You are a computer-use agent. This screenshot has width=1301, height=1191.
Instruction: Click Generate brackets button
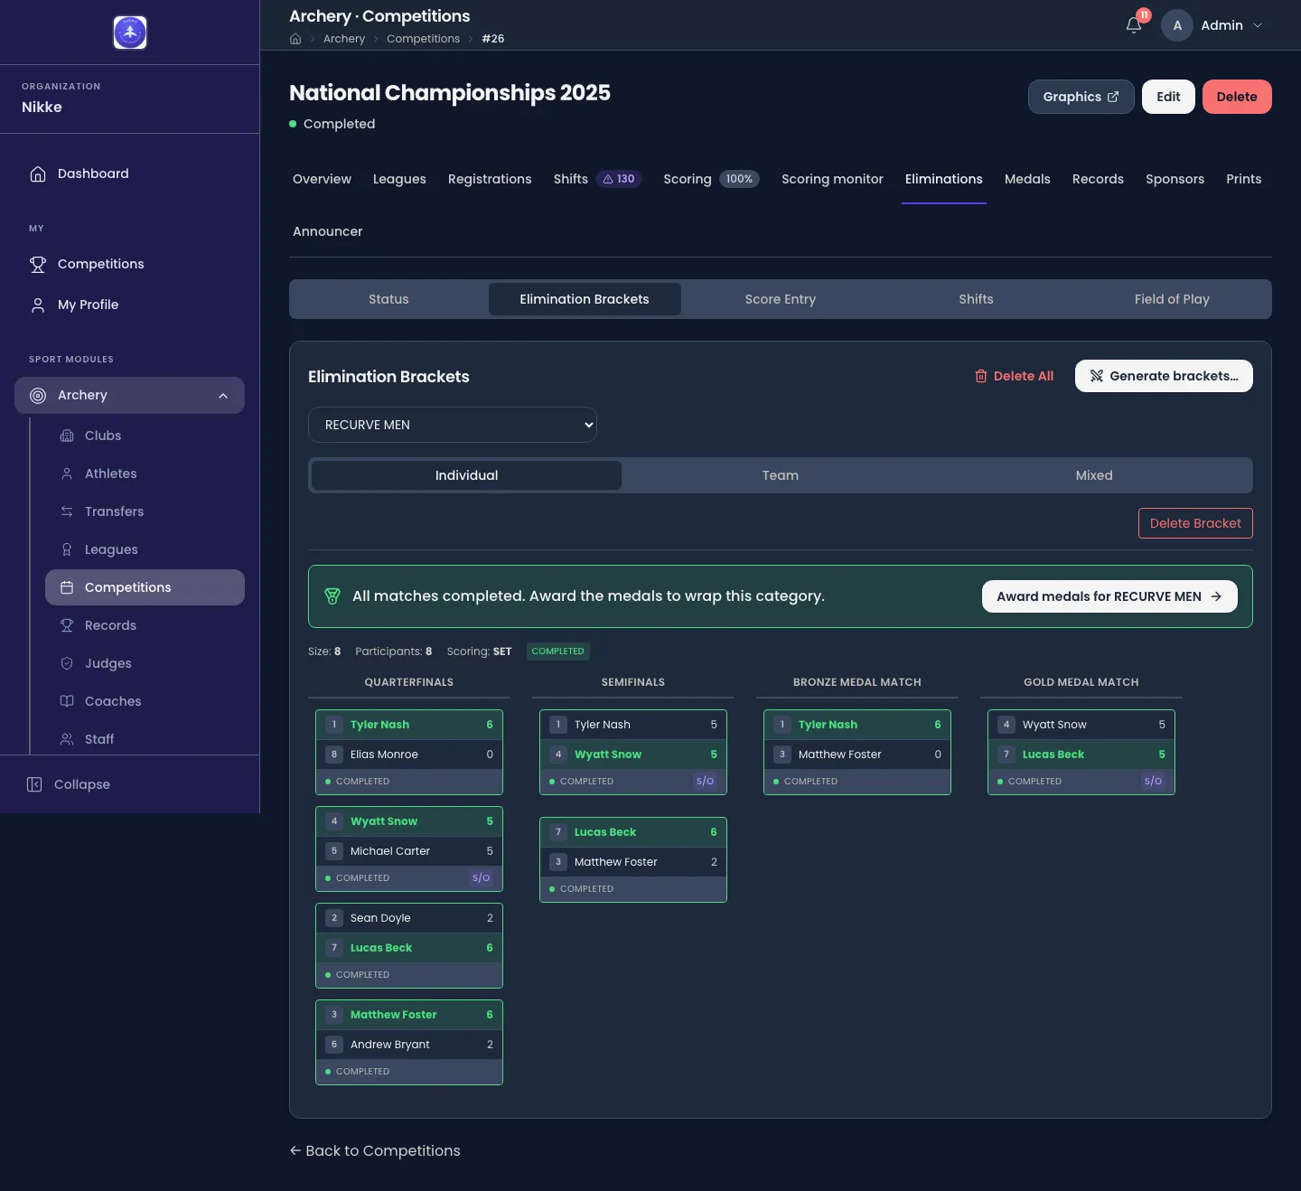(1164, 376)
